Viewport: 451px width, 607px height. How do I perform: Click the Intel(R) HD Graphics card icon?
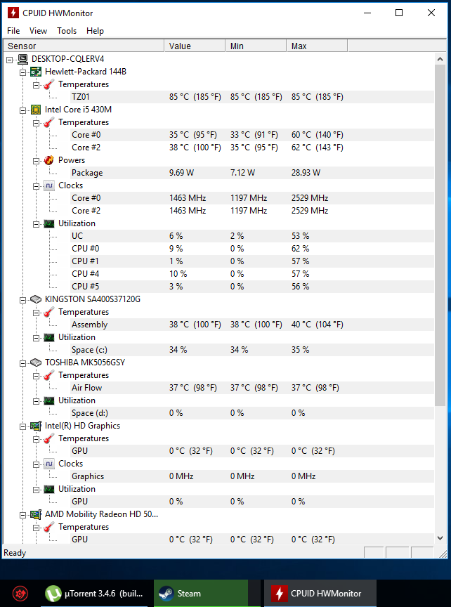[x=36, y=426]
